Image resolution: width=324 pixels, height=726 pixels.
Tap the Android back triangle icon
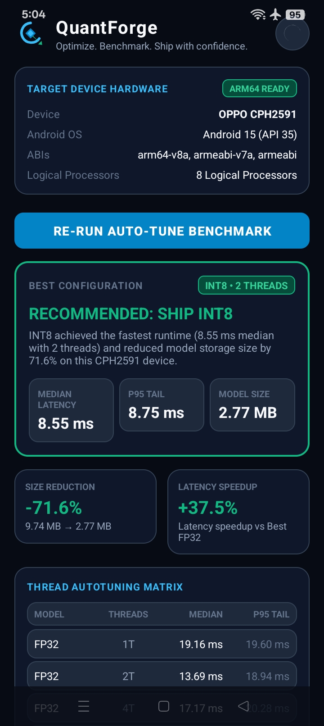coord(243,706)
